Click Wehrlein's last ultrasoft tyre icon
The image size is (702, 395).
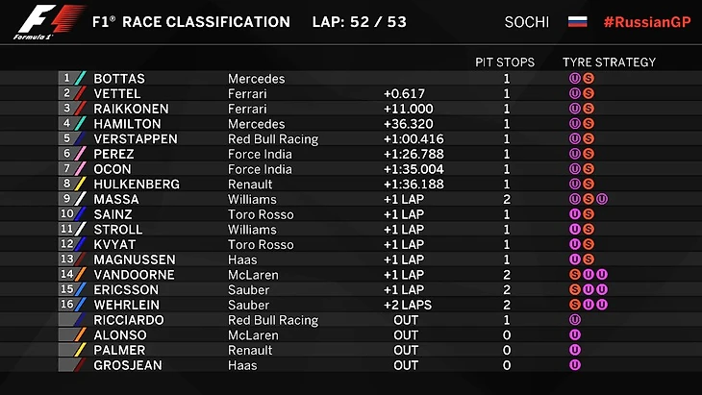602,305
